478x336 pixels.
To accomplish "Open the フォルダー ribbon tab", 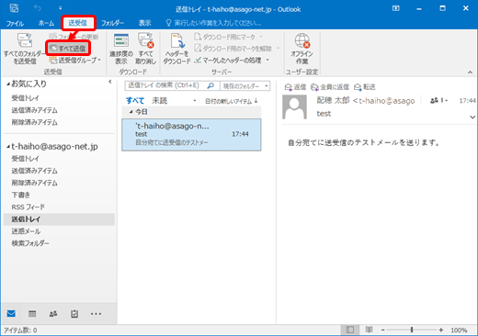I will click(112, 23).
